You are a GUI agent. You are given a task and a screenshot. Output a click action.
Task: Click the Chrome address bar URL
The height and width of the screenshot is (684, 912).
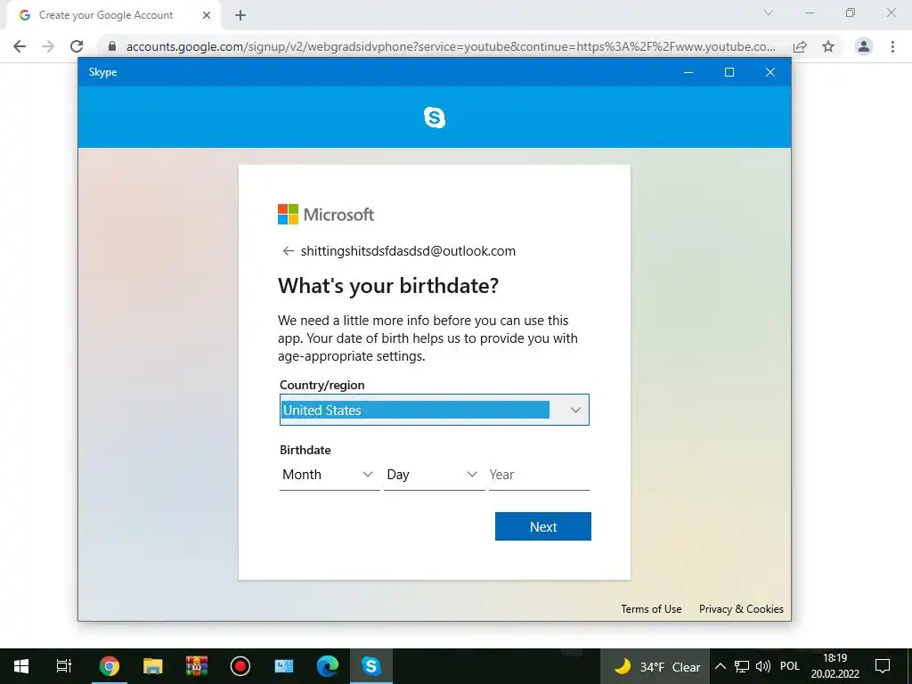(451, 46)
